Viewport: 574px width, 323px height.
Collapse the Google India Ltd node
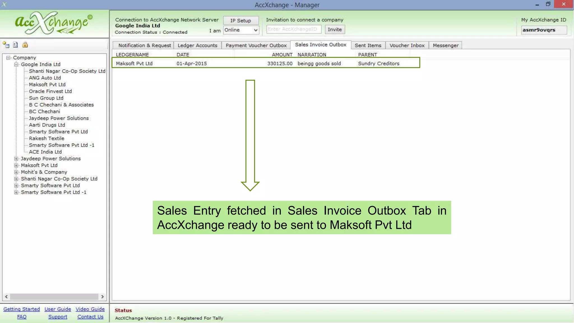(16, 64)
